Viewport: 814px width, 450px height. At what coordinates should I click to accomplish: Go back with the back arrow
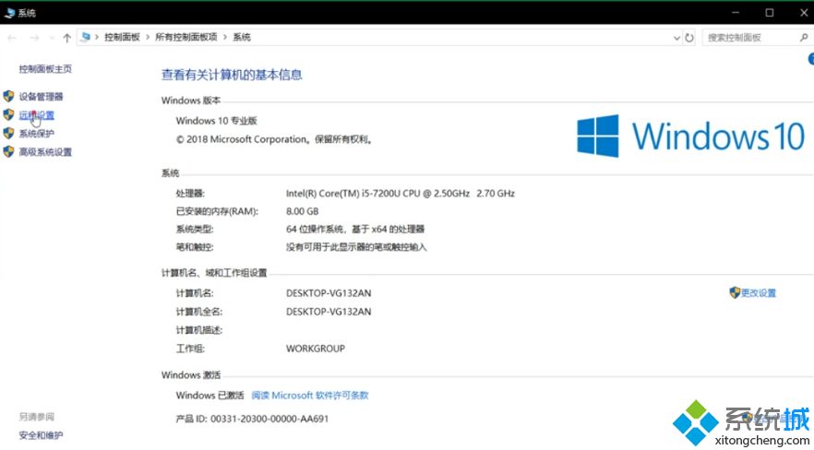tap(12, 38)
